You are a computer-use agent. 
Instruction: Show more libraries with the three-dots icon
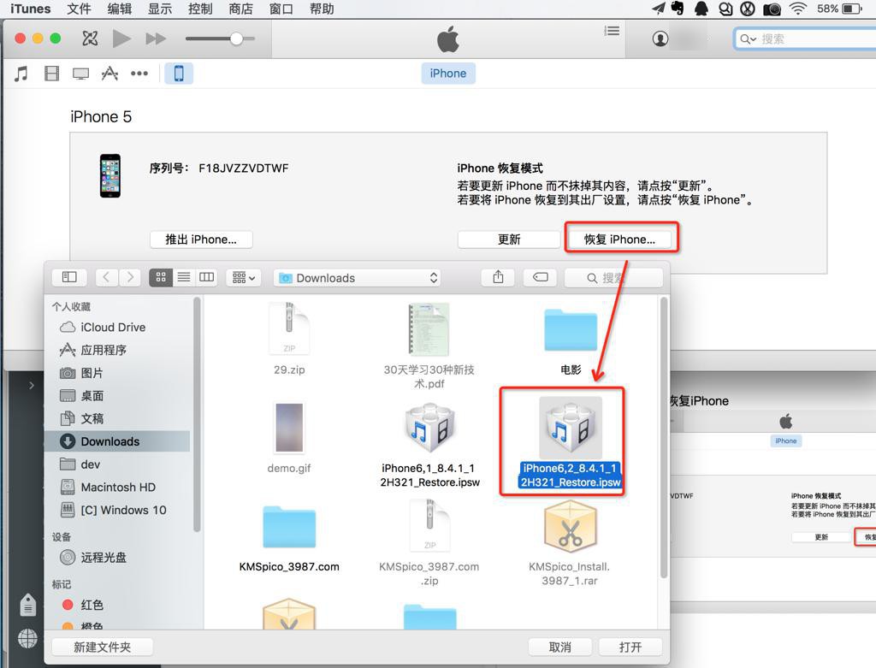139,74
